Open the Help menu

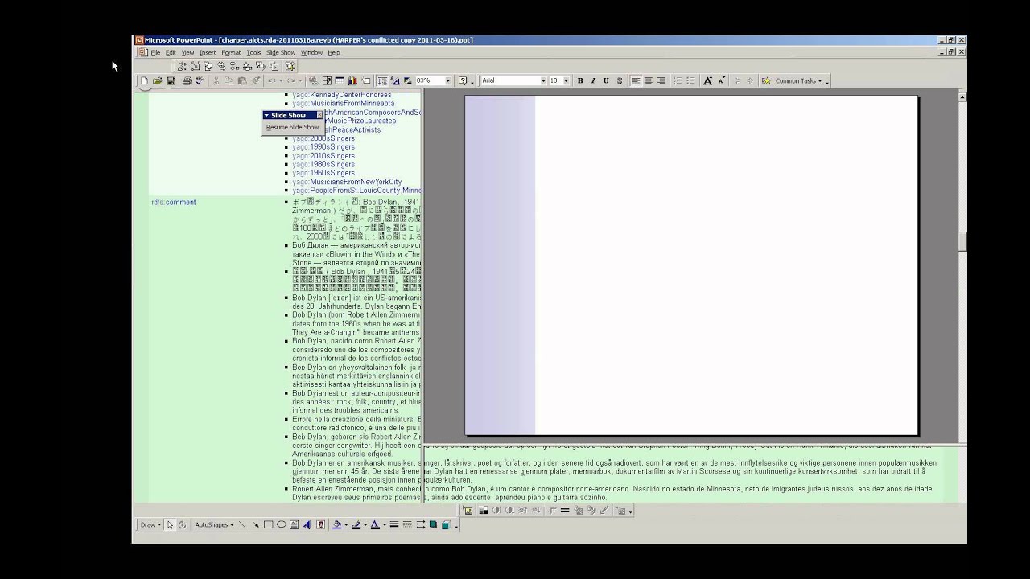(x=333, y=52)
